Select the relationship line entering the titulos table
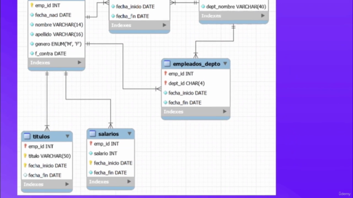 point(47,101)
